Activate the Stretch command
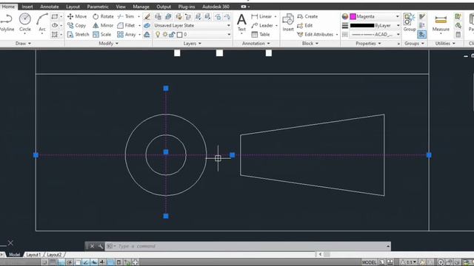Image resolution: width=474 pixels, height=266 pixels. 78,35
